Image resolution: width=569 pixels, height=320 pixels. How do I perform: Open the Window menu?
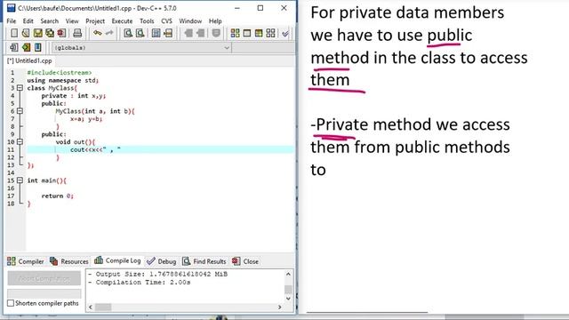tap(190, 21)
